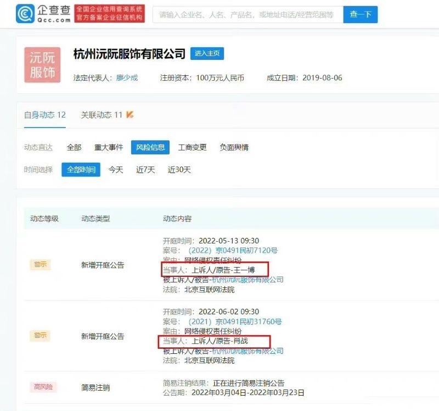
Task: Set the time filter to 今天
Action: coord(116,170)
